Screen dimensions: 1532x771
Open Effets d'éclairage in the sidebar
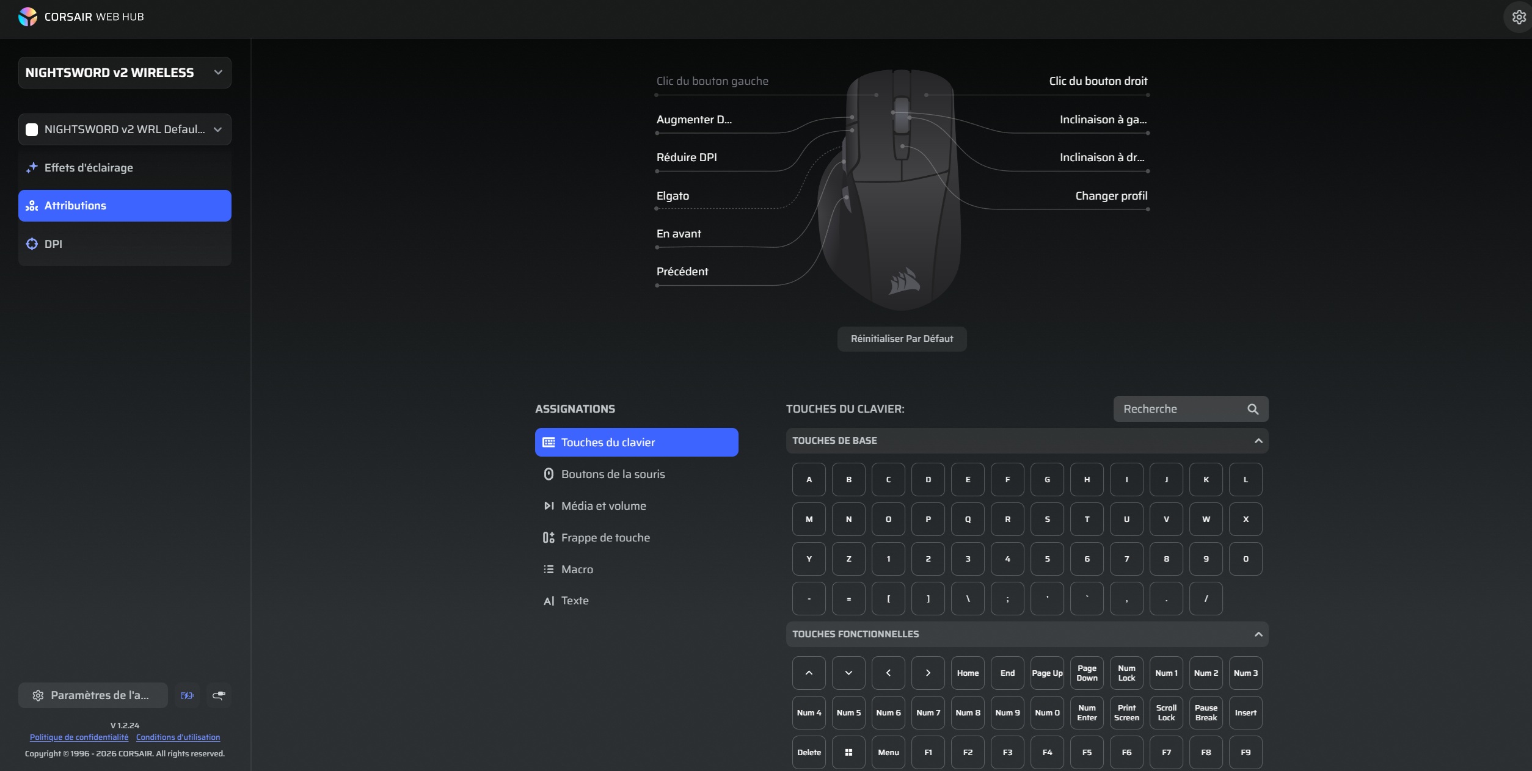(x=125, y=168)
